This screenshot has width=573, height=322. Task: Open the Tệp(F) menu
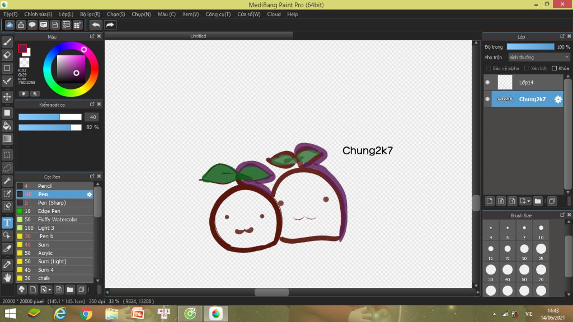coord(11,14)
